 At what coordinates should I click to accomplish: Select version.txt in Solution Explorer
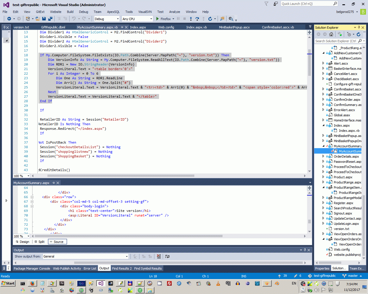point(341,229)
